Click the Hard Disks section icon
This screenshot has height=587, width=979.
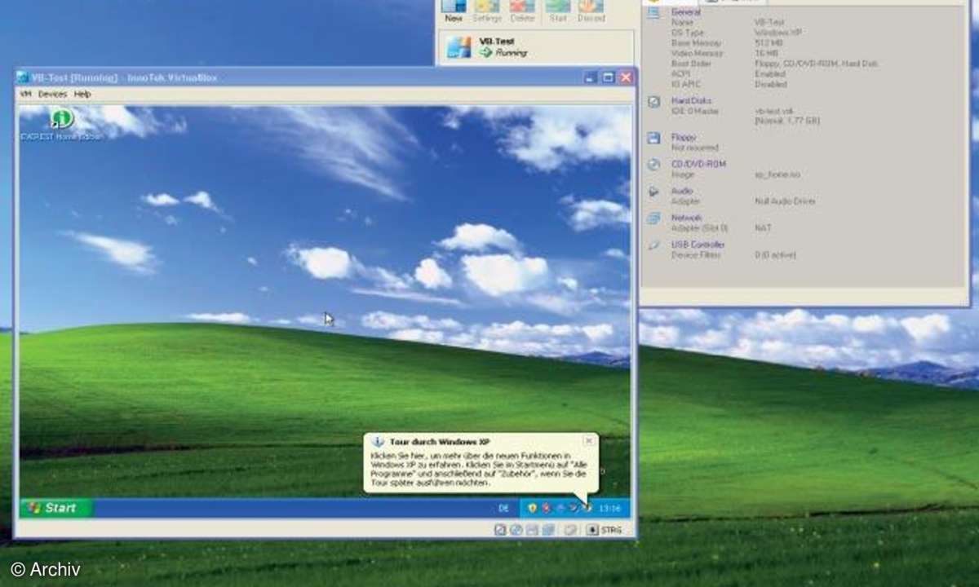click(x=653, y=102)
